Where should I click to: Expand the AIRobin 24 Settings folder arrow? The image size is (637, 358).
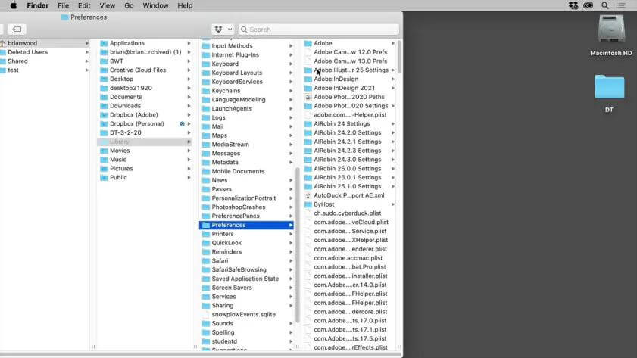pyautogui.click(x=392, y=124)
